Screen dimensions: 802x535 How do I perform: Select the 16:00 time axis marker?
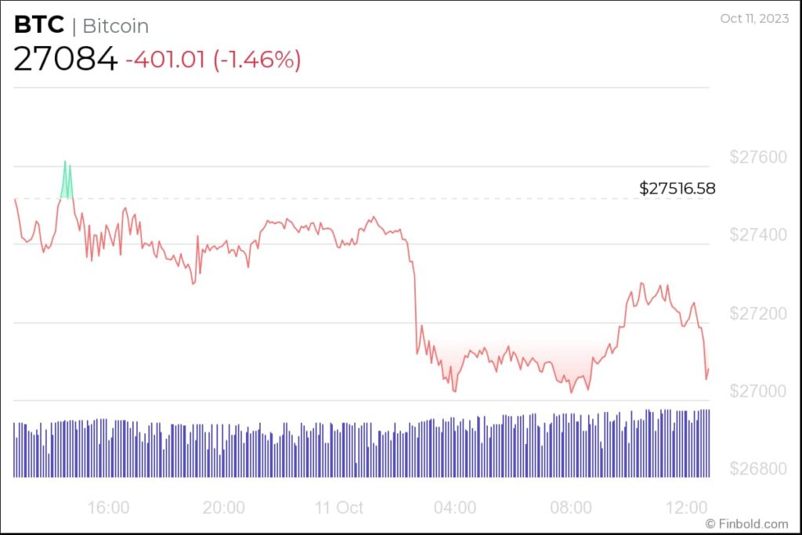108,507
